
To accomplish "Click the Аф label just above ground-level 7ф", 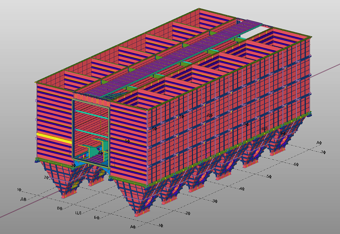I will (319, 143).
